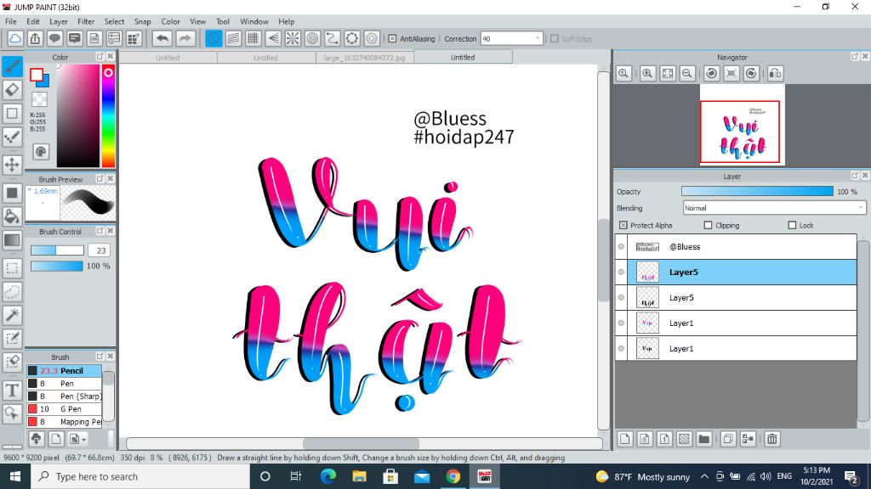Add a new layer with the blank page icon

pyautogui.click(x=625, y=439)
